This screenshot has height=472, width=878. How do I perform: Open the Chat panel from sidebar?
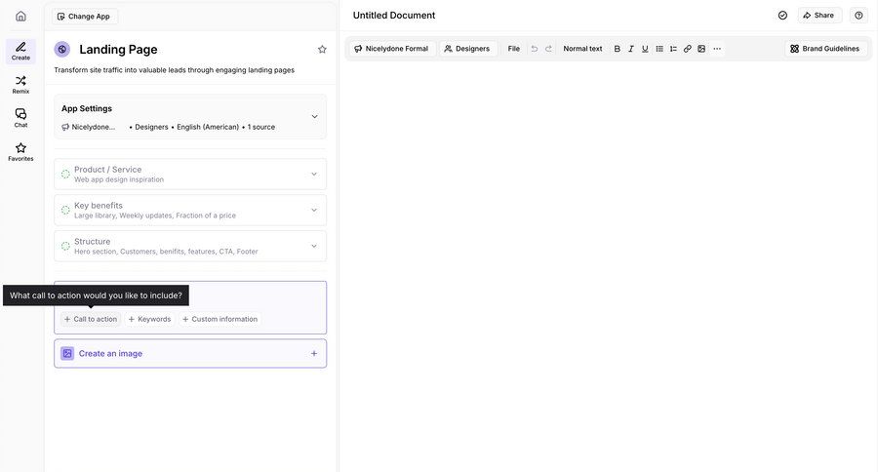pos(20,117)
